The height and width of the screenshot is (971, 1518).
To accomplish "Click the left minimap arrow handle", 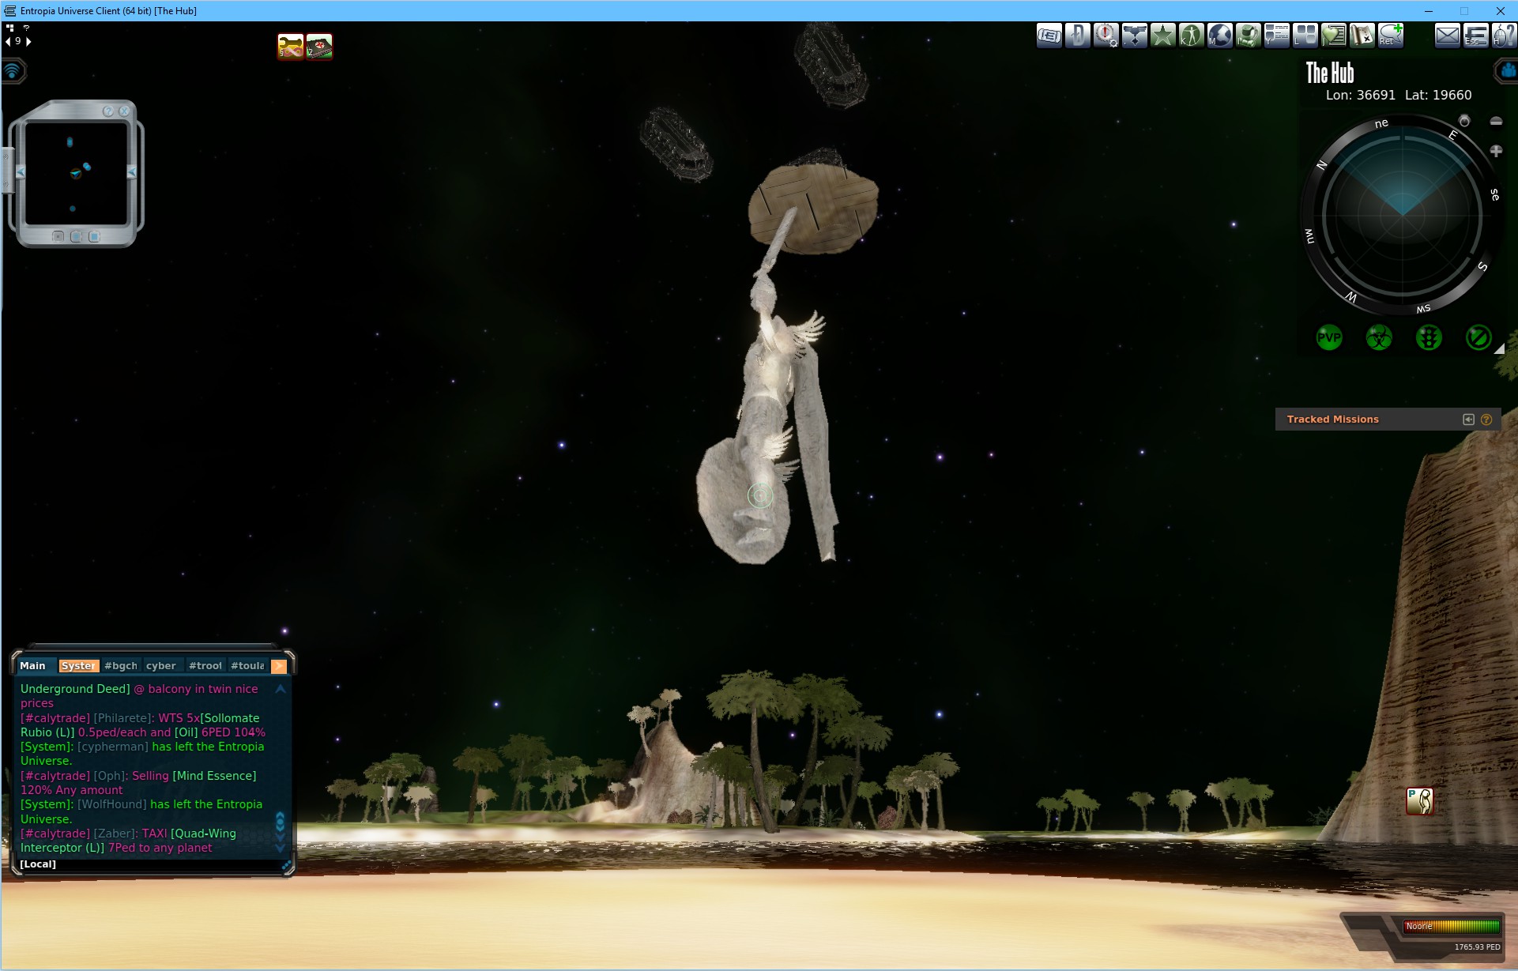I will 21,171.
